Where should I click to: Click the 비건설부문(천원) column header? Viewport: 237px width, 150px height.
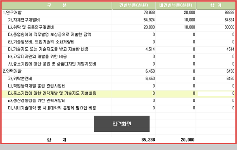[176, 6]
